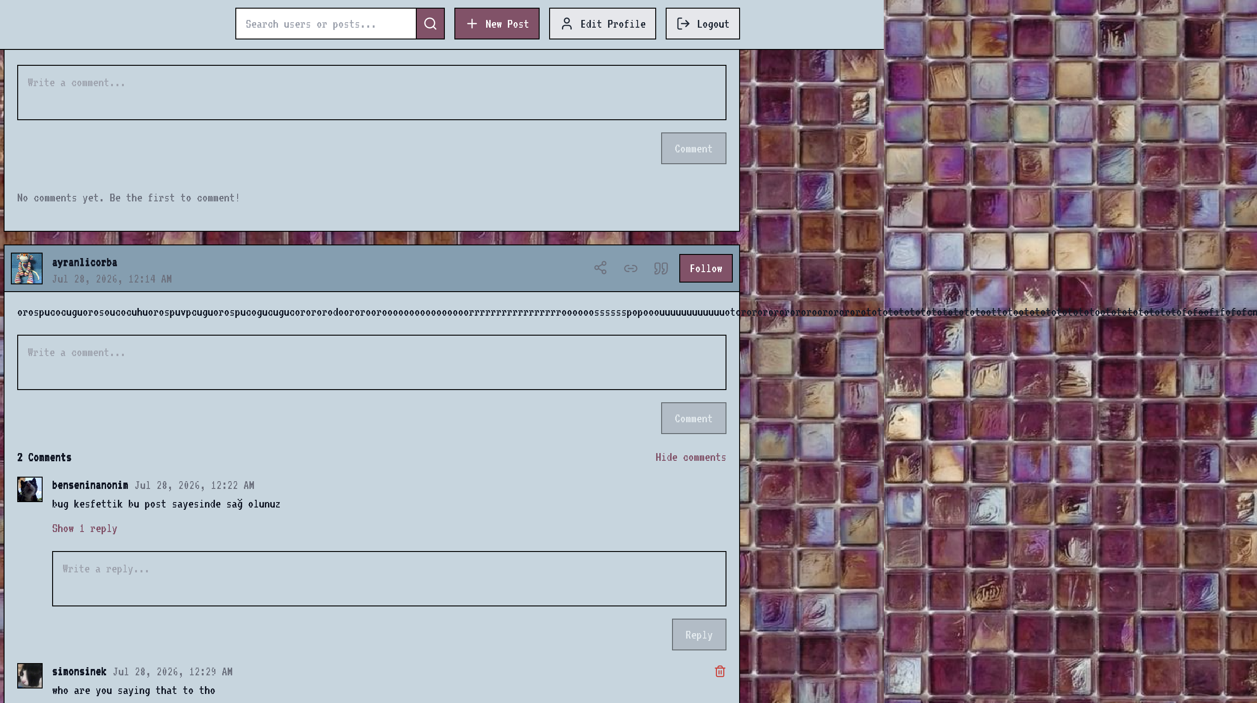The image size is (1257, 703).
Task: Focus comment box above 'No comments yet'
Action: [x=372, y=92]
